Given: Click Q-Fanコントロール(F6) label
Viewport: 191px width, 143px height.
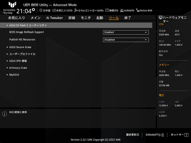Looking at the screenshot, I should (91, 10).
